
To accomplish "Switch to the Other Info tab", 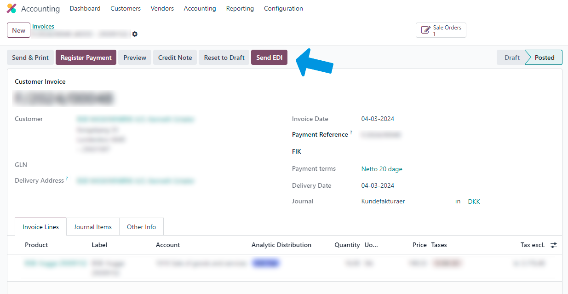I will (x=141, y=227).
